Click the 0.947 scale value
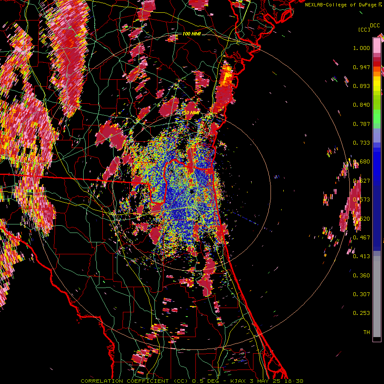The image size is (384, 384). pyautogui.click(x=361, y=67)
